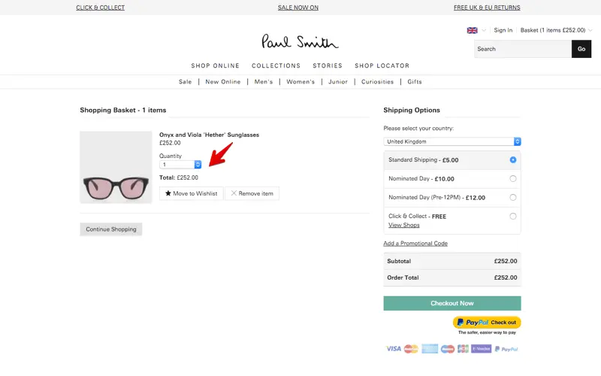601x376 pixels.
Task: Open the Shop Online menu
Action: click(215, 65)
